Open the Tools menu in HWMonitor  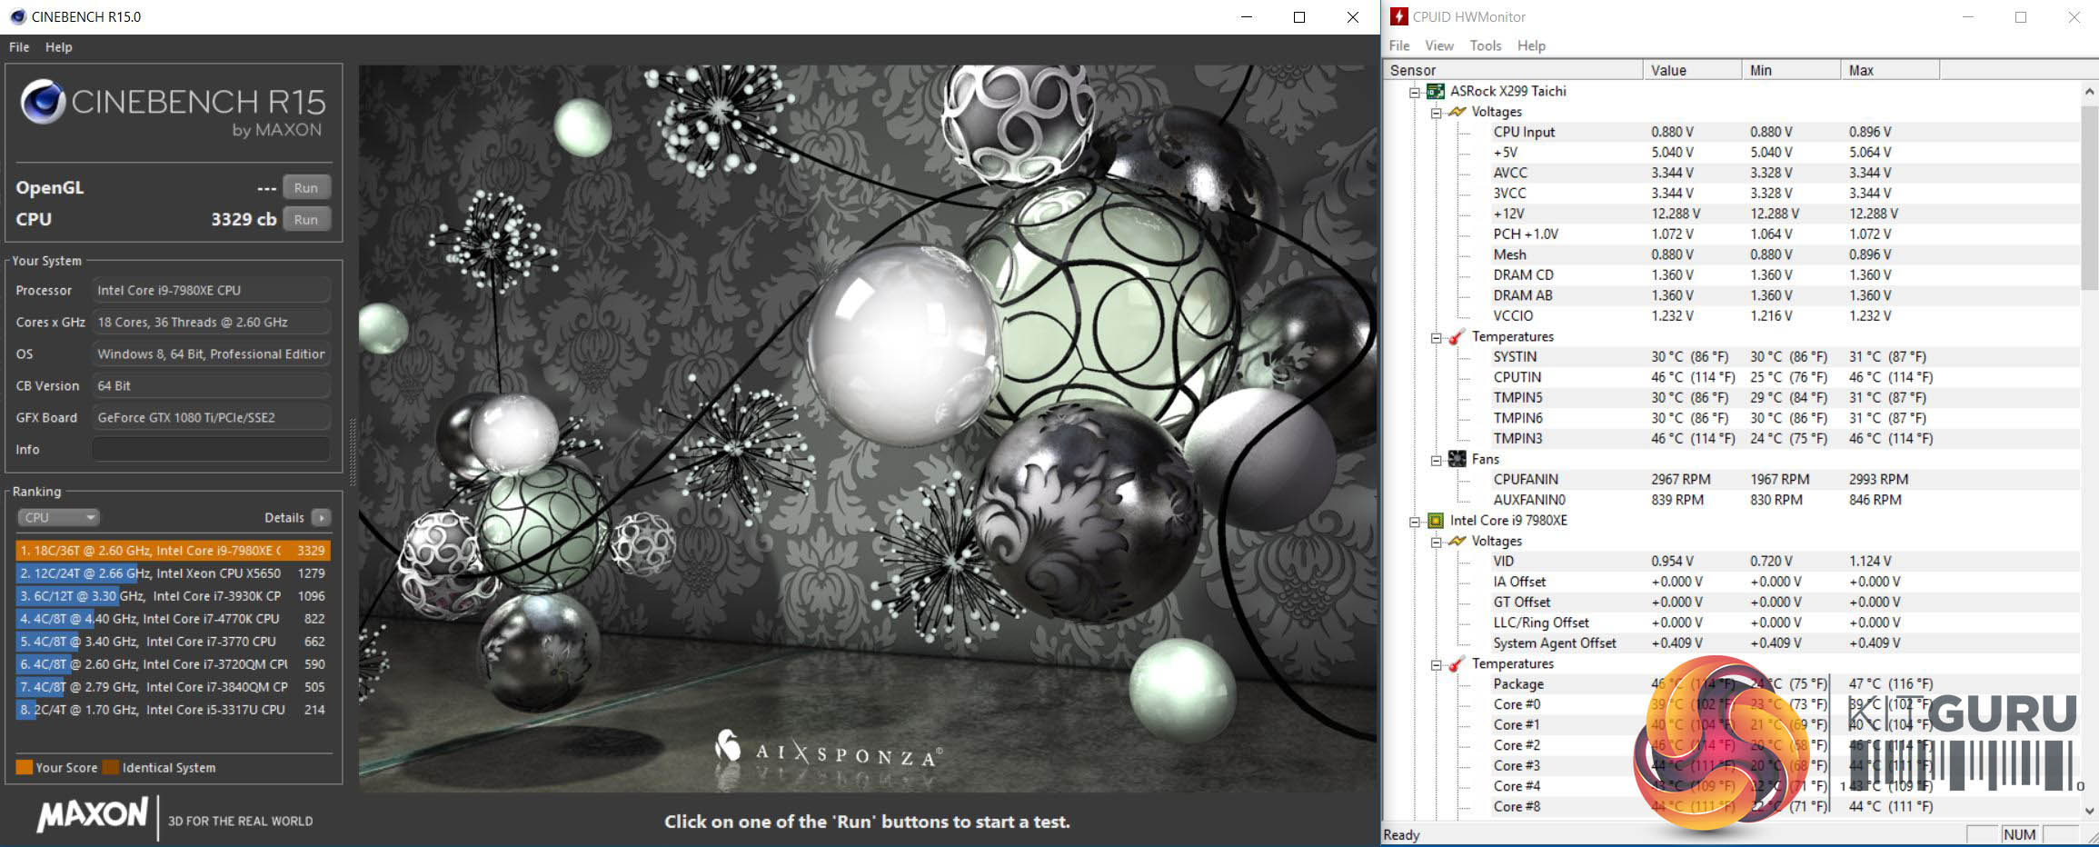pyautogui.click(x=1485, y=45)
